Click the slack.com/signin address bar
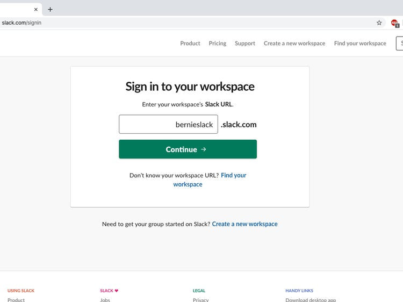This screenshot has height=302, width=403. click(161, 23)
